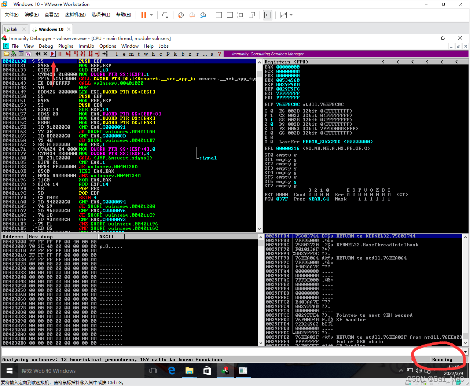Click the Open file folder icon in debugger toolbar
This screenshot has width=470, height=386.
[6, 54]
